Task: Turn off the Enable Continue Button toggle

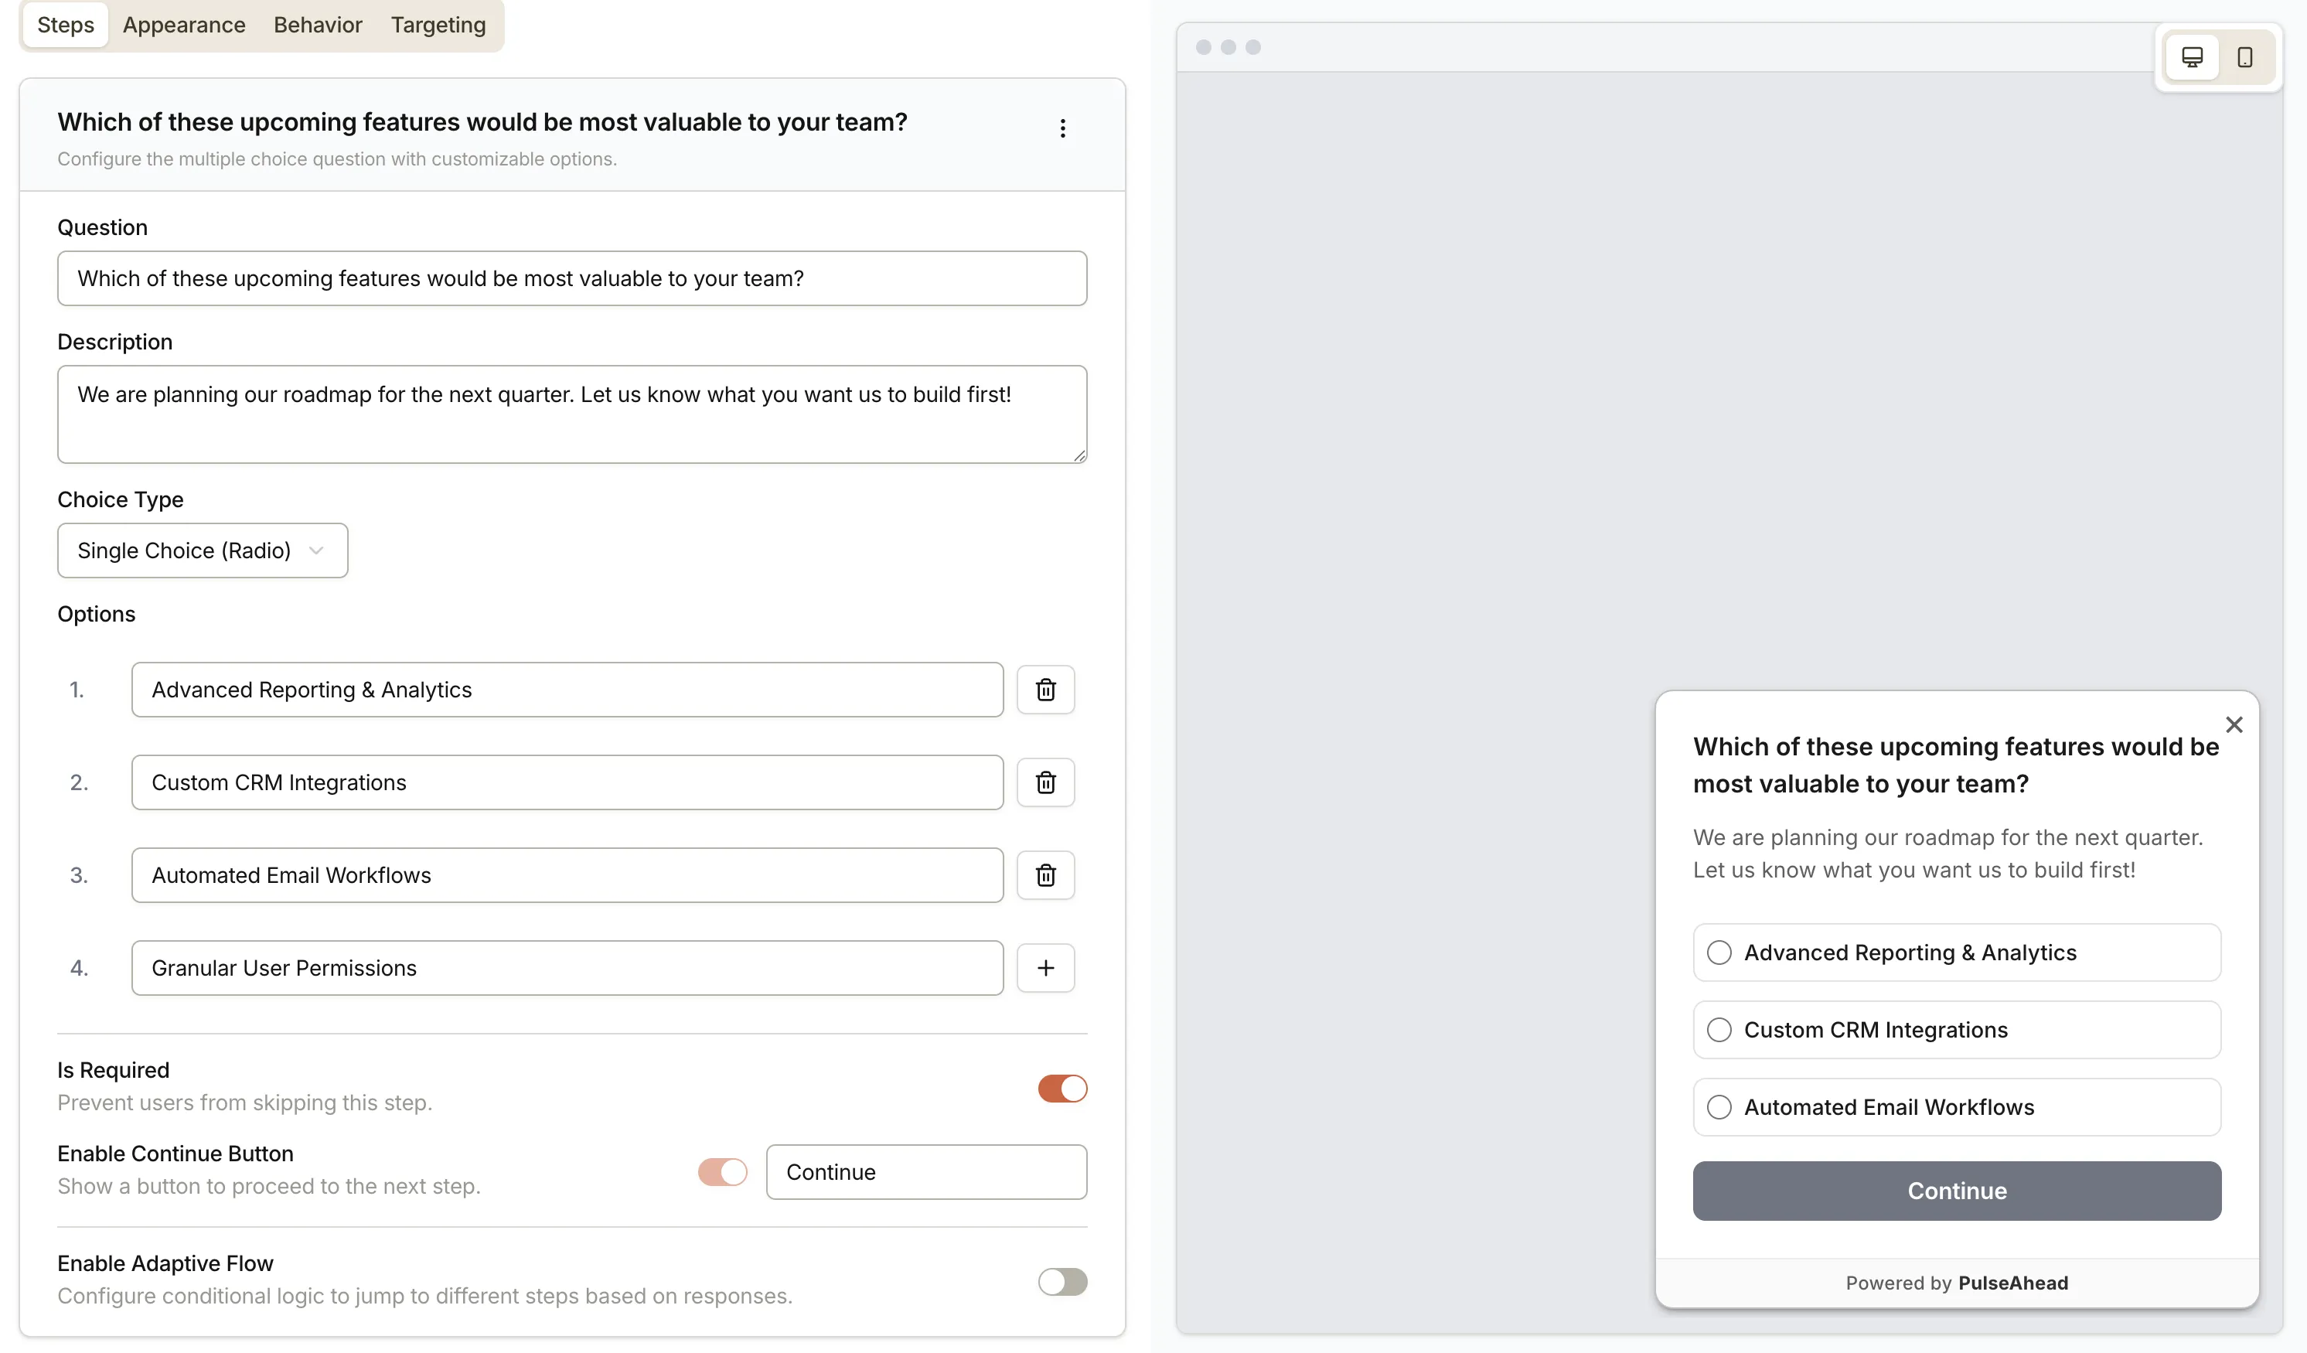Action: [722, 1172]
